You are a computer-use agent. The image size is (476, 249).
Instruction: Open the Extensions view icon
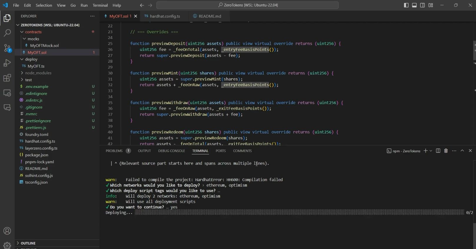tap(7, 78)
